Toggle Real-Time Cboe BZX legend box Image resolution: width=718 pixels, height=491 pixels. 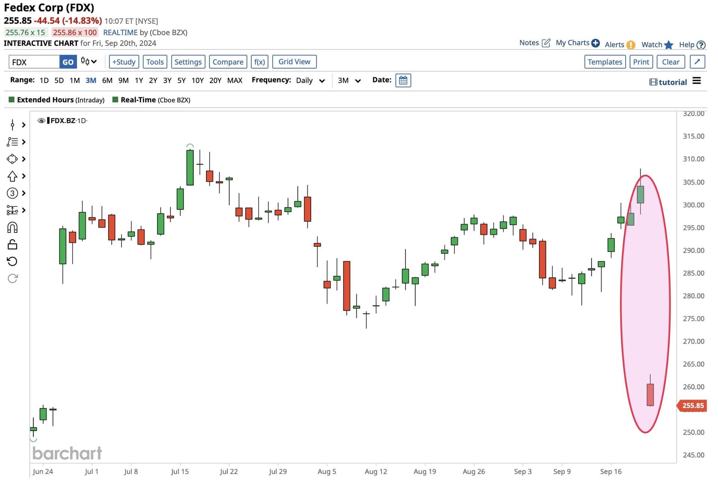pyautogui.click(x=115, y=99)
